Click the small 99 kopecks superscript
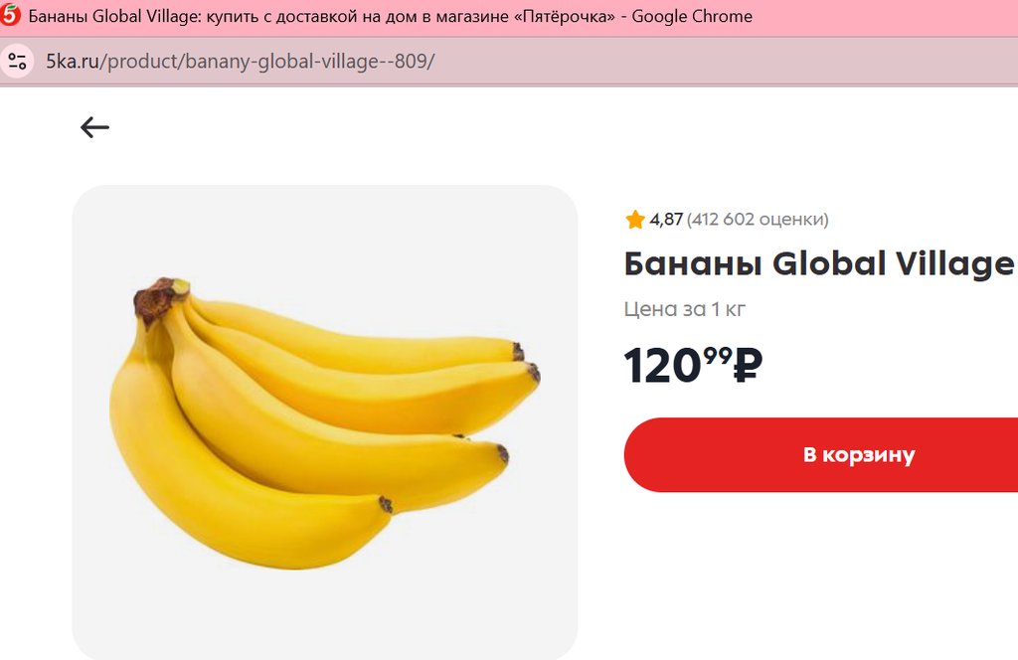Viewport: 1018px width, 660px height. point(718,355)
